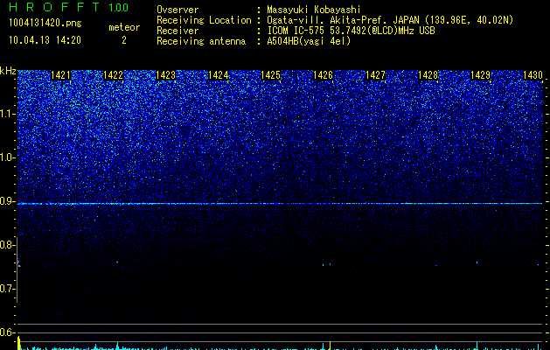Click the yellow intensity spike below 1426
This screenshot has height=350, width=550.
pyautogui.click(x=330, y=345)
